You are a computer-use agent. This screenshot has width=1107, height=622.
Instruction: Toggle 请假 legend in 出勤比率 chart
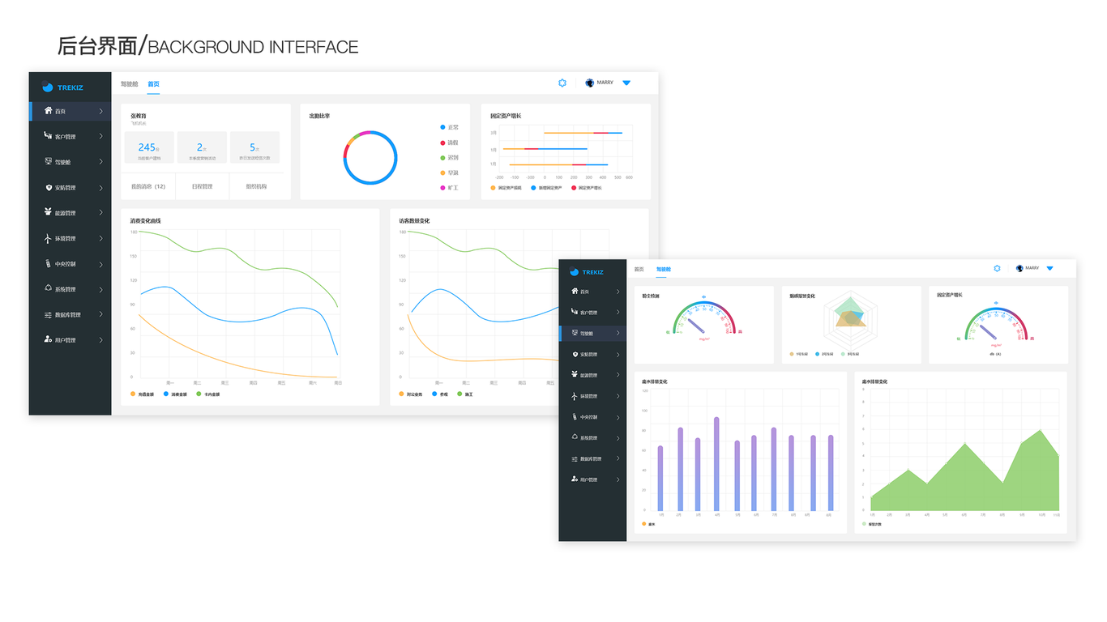(449, 143)
